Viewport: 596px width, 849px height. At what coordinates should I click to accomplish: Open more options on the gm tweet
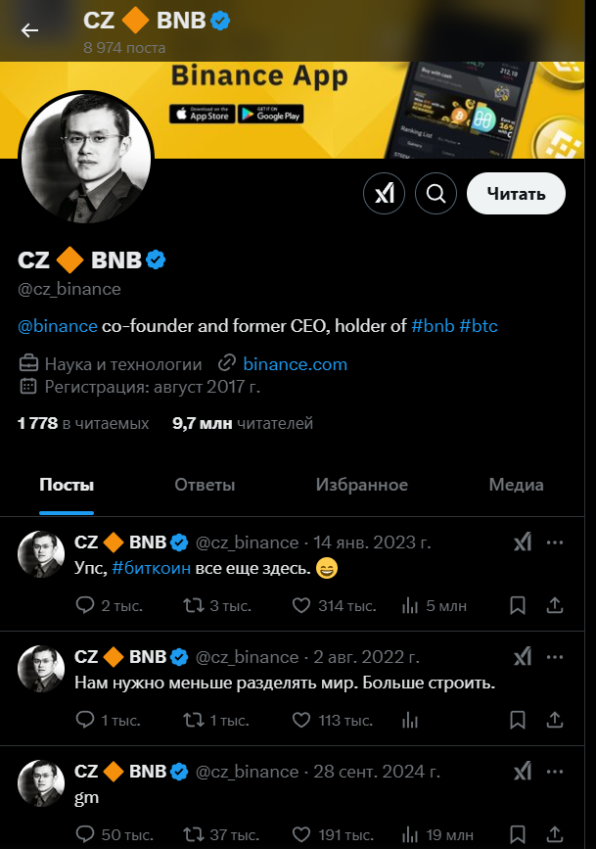click(556, 772)
